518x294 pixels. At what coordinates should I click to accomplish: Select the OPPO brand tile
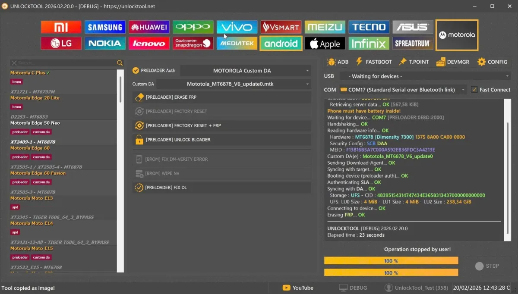point(193,27)
